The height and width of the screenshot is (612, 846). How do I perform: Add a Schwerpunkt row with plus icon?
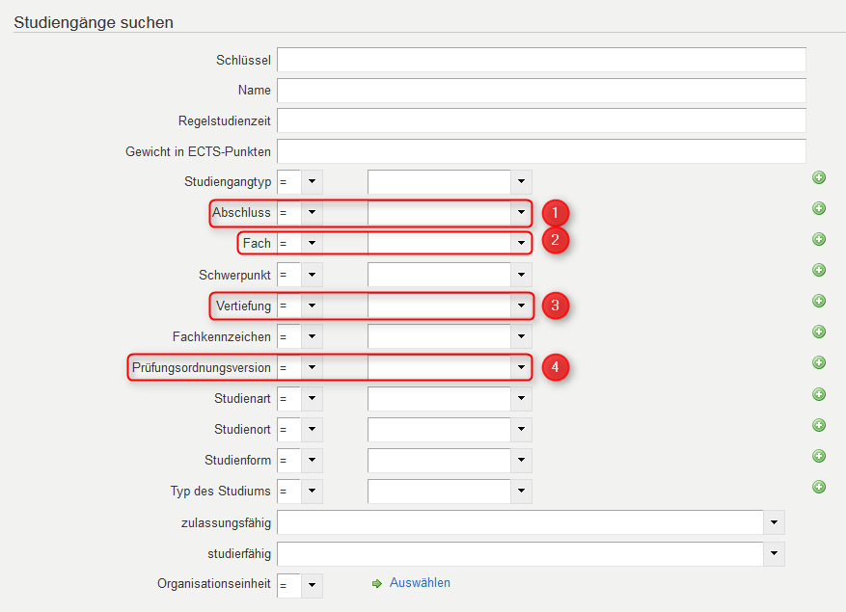pos(818,270)
